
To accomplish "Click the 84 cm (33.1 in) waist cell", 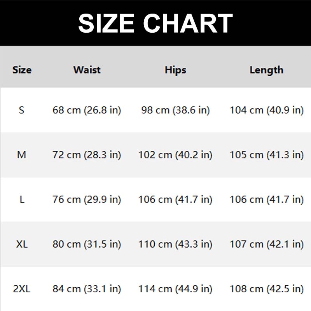I will 87,289.
